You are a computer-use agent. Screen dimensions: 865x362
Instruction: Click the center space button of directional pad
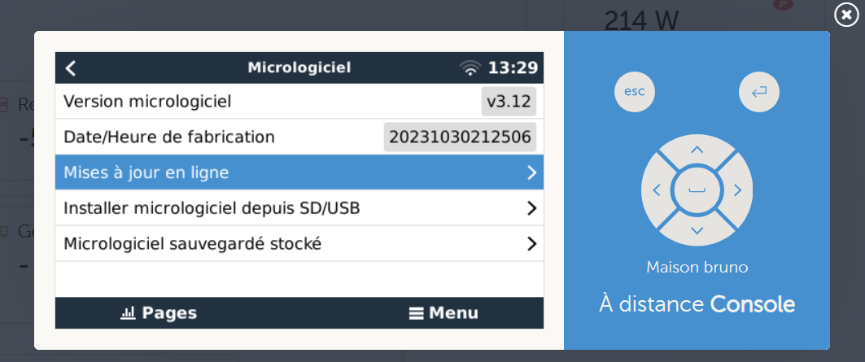point(697,190)
